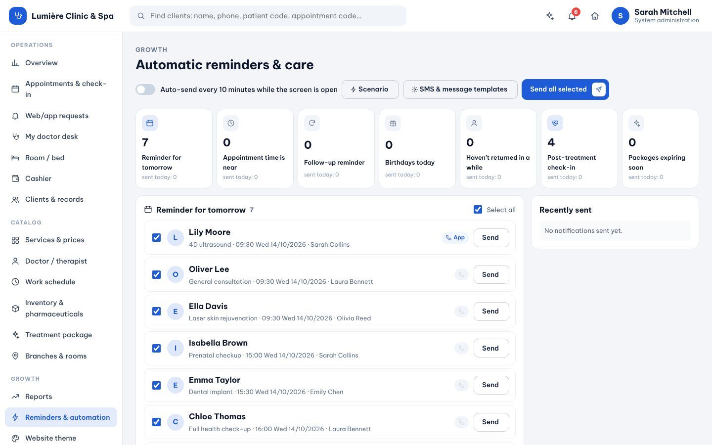Open Clients & records page
The width and height of the screenshot is (712, 445).
(61, 199)
